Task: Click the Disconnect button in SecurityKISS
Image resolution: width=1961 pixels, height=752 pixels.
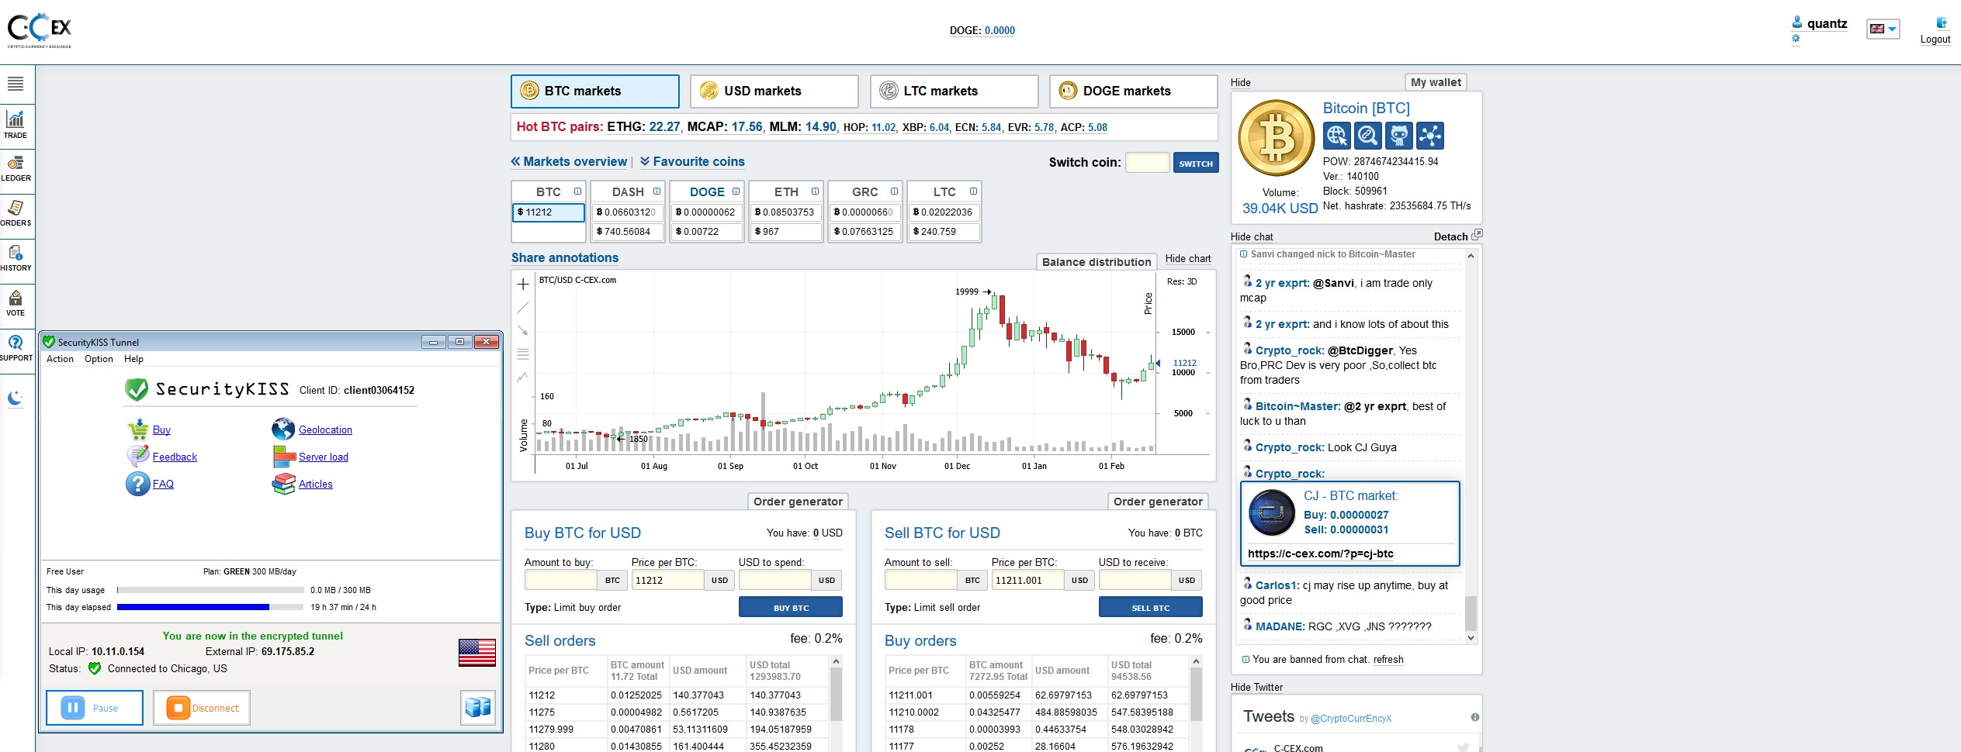Action: pos(202,708)
